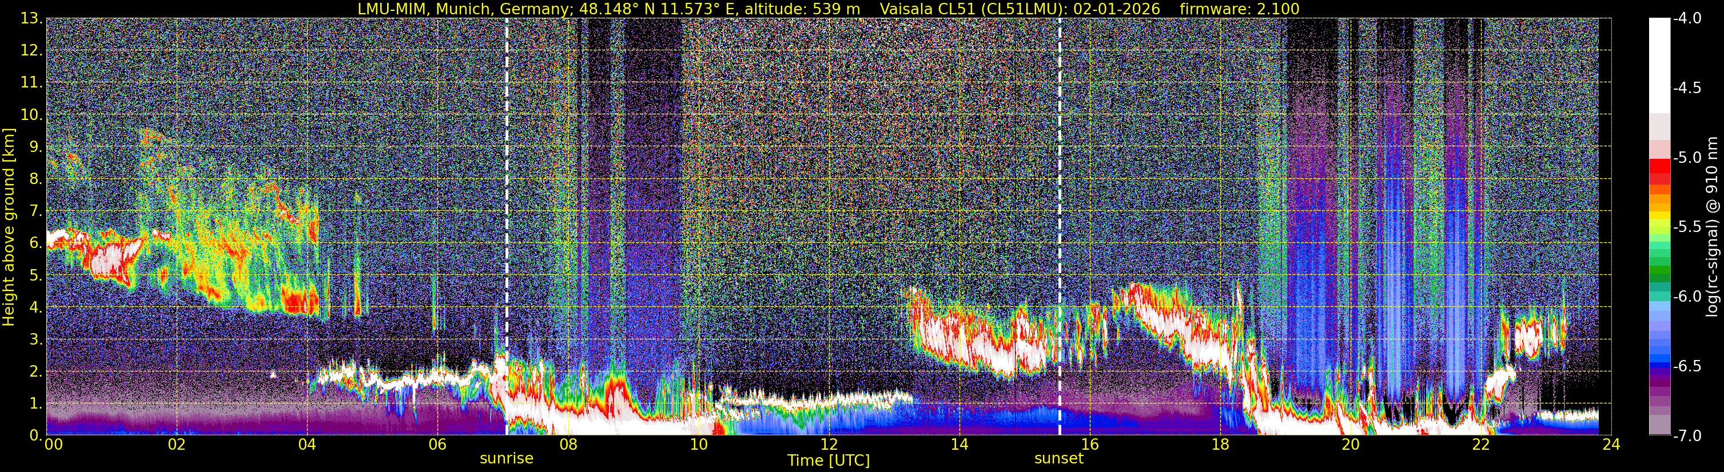Click the '06' time axis tick label
Image resolution: width=1724 pixels, height=472 pixels.
(x=437, y=445)
